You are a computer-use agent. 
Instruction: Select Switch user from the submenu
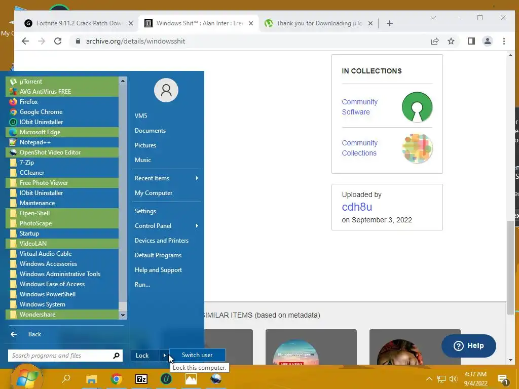(x=197, y=355)
